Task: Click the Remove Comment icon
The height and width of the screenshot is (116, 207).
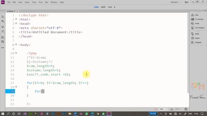Action: point(3,42)
